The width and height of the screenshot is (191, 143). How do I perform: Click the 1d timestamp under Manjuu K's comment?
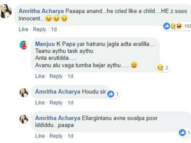(x=70, y=76)
